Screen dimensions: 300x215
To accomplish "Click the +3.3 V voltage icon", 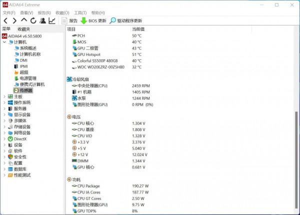I will coord(74,142).
